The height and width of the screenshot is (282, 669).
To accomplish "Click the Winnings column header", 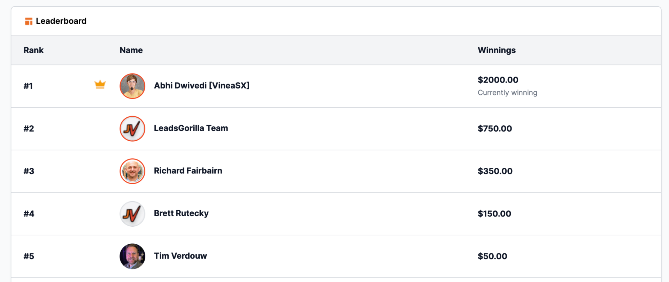I will (497, 50).
